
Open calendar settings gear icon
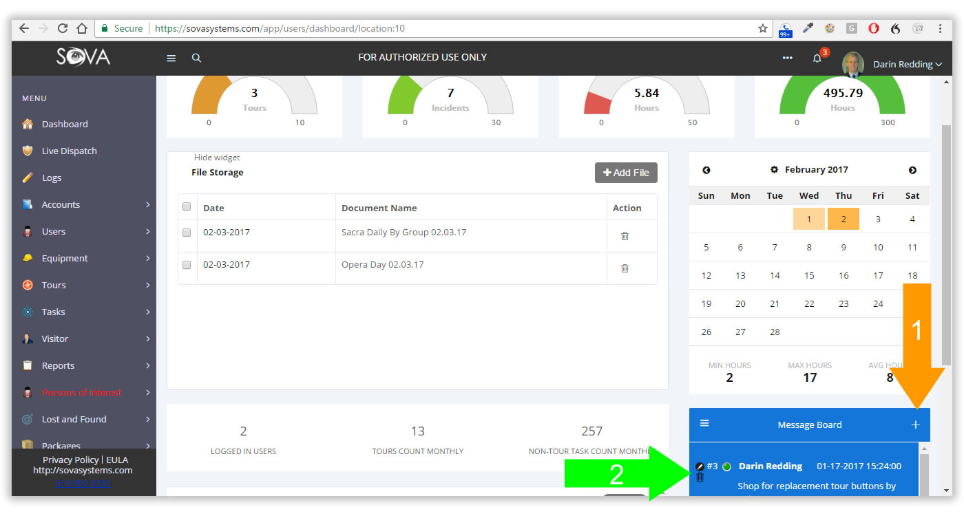(x=774, y=169)
